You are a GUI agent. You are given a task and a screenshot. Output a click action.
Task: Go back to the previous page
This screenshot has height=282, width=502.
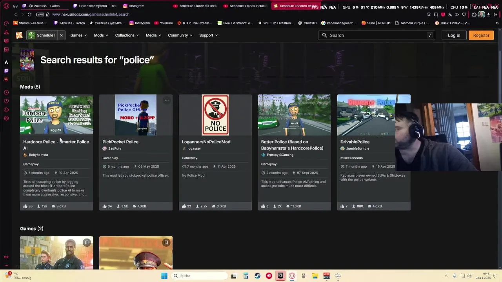point(16,14)
